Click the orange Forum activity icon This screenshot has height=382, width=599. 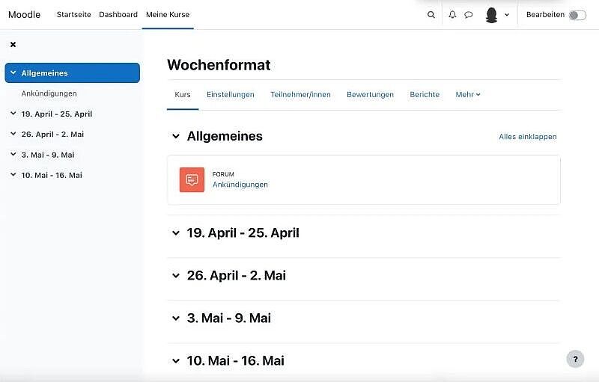(192, 180)
